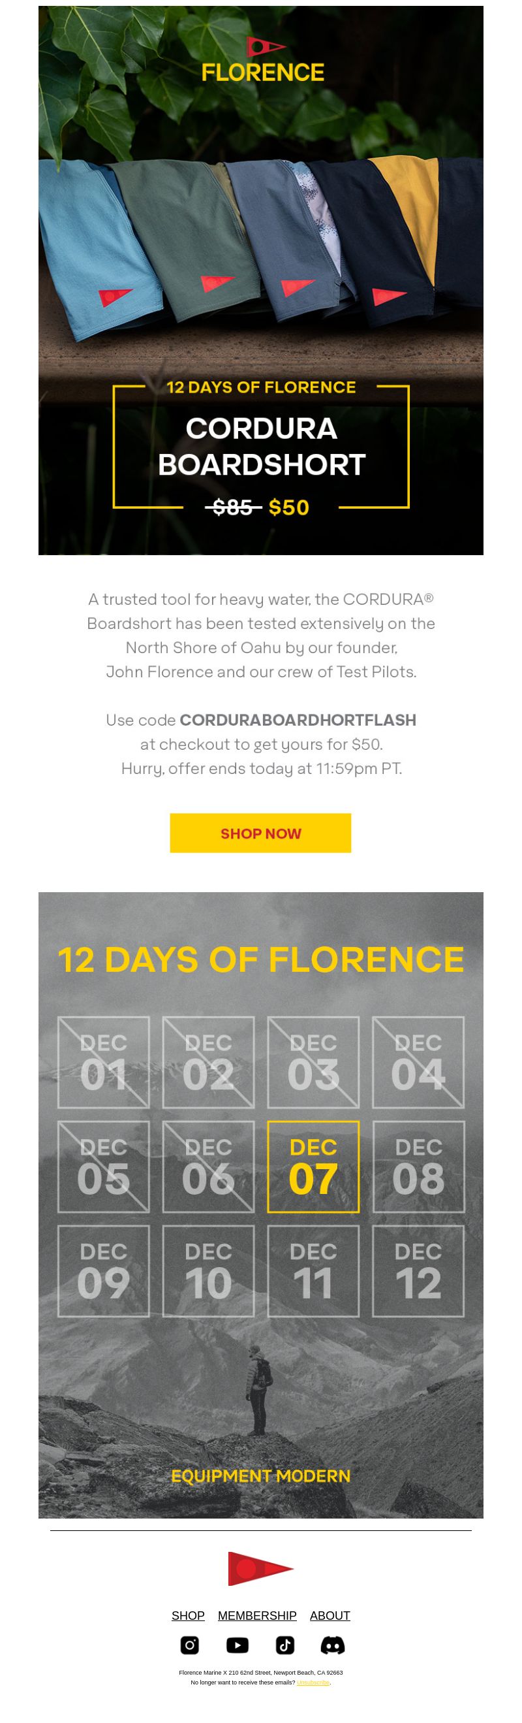Open the Discord icon in footer
Screen dimensions: 522x1723
333,1645
